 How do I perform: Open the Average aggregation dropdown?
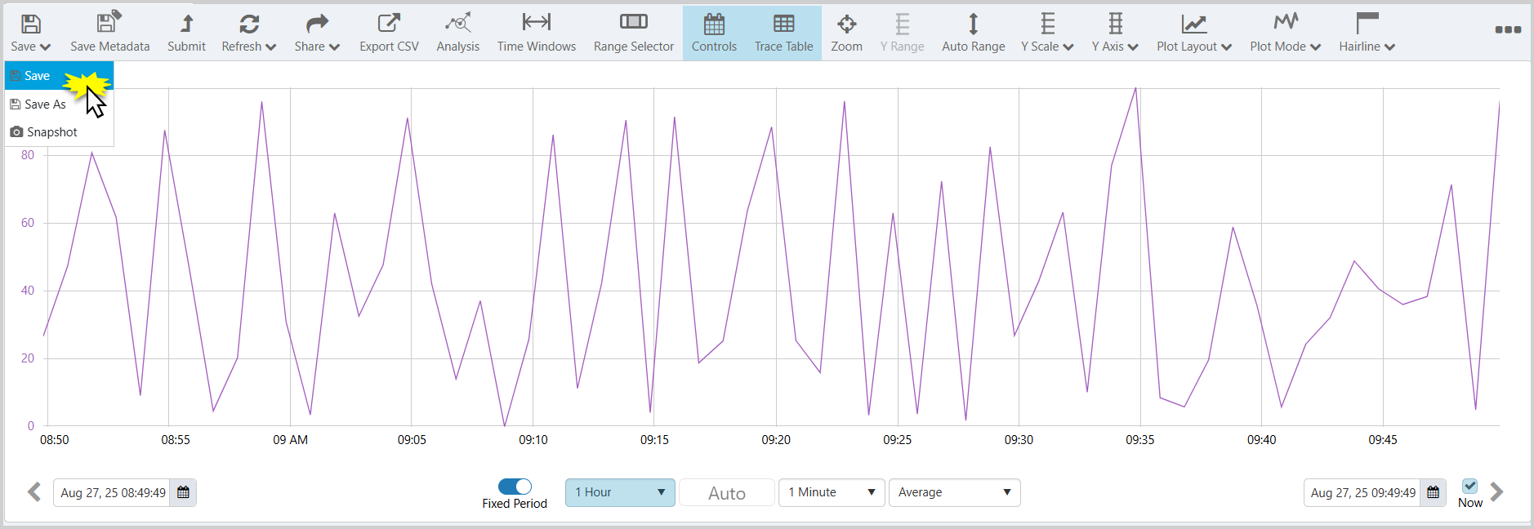pos(954,492)
